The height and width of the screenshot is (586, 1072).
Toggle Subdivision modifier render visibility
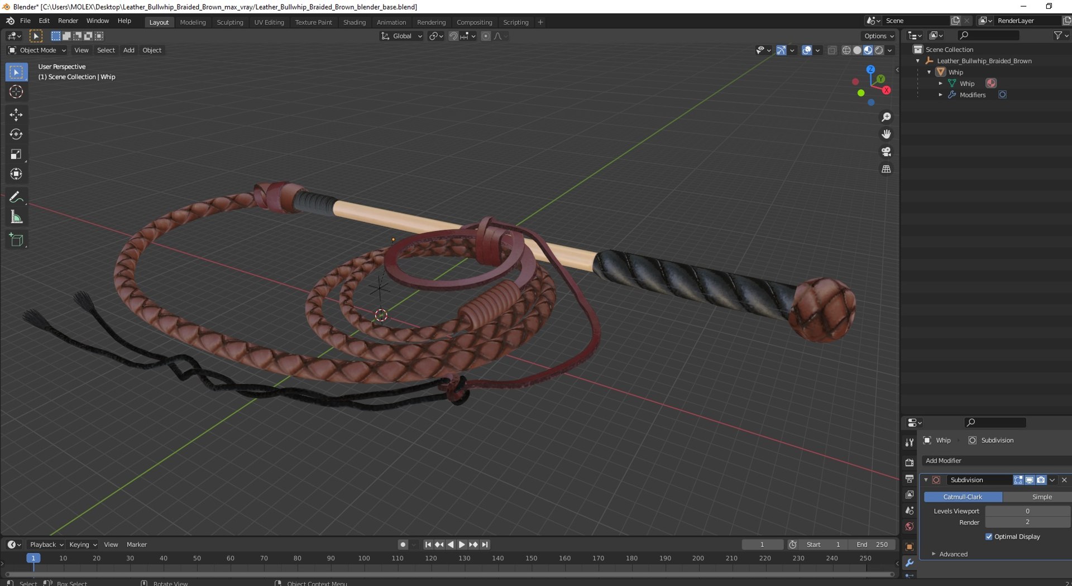(1041, 480)
